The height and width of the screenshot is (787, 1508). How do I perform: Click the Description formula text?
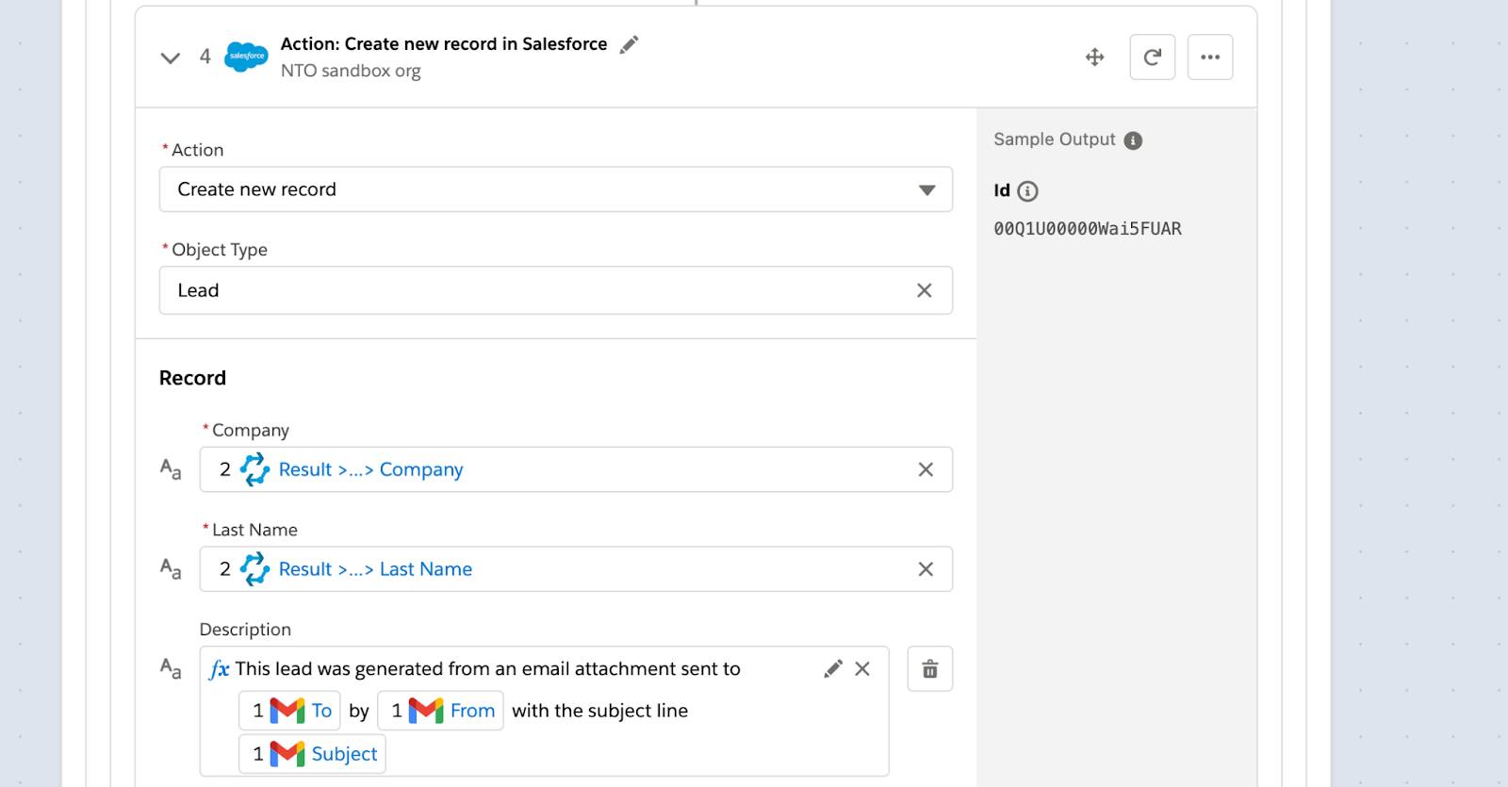pos(487,669)
